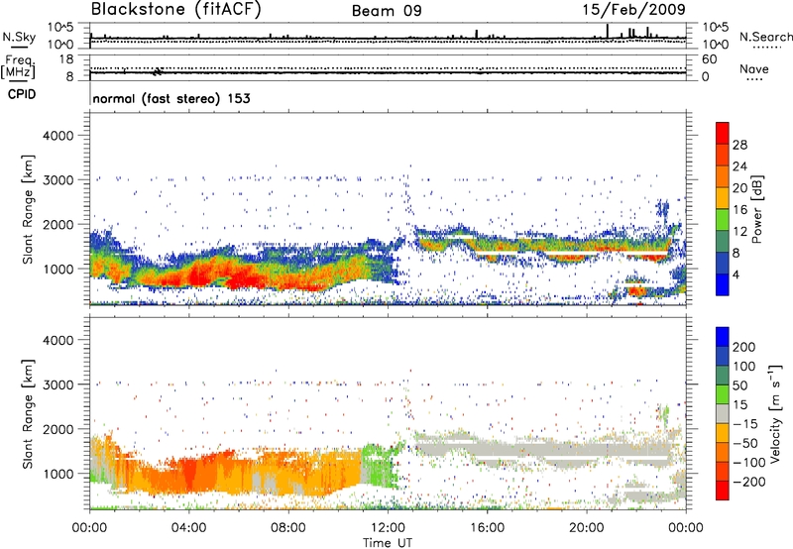
Task: Click the 200 label on Velocity colorbar
Action: (x=743, y=347)
